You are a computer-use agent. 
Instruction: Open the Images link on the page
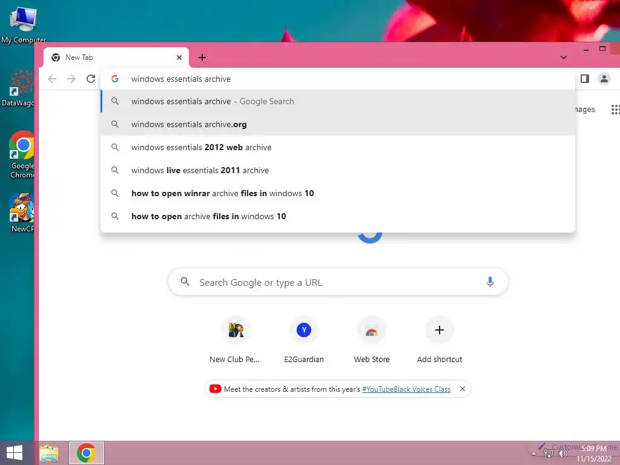(585, 109)
